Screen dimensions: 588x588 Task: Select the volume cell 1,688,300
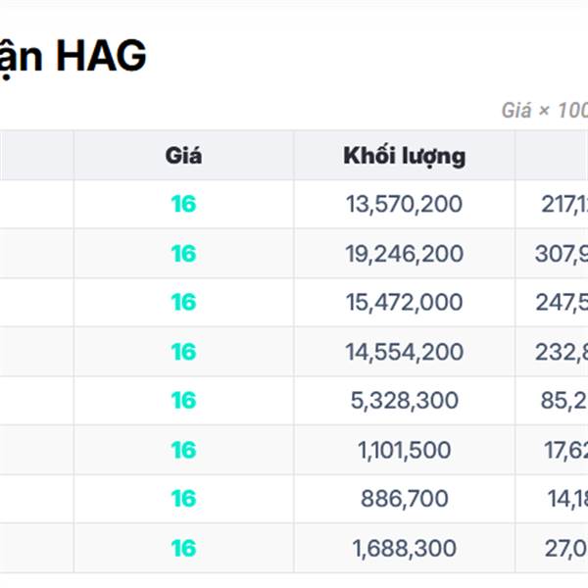(x=404, y=548)
